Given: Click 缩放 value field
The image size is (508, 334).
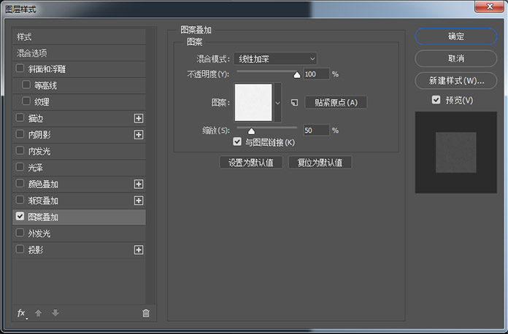Looking at the screenshot, I should pos(317,131).
